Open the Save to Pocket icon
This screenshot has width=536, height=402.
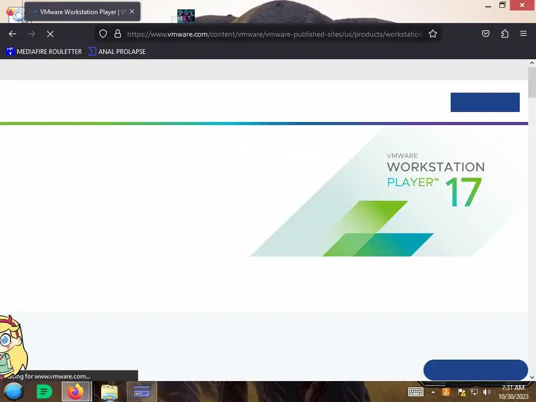pos(485,33)
